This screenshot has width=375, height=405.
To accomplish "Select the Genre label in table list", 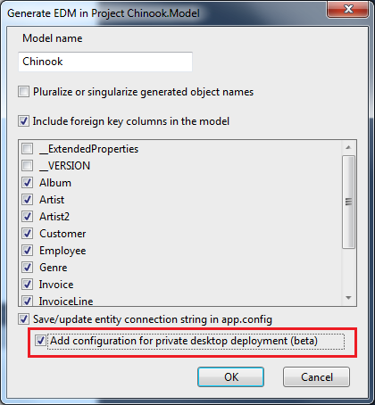I will tap(54, 268).
